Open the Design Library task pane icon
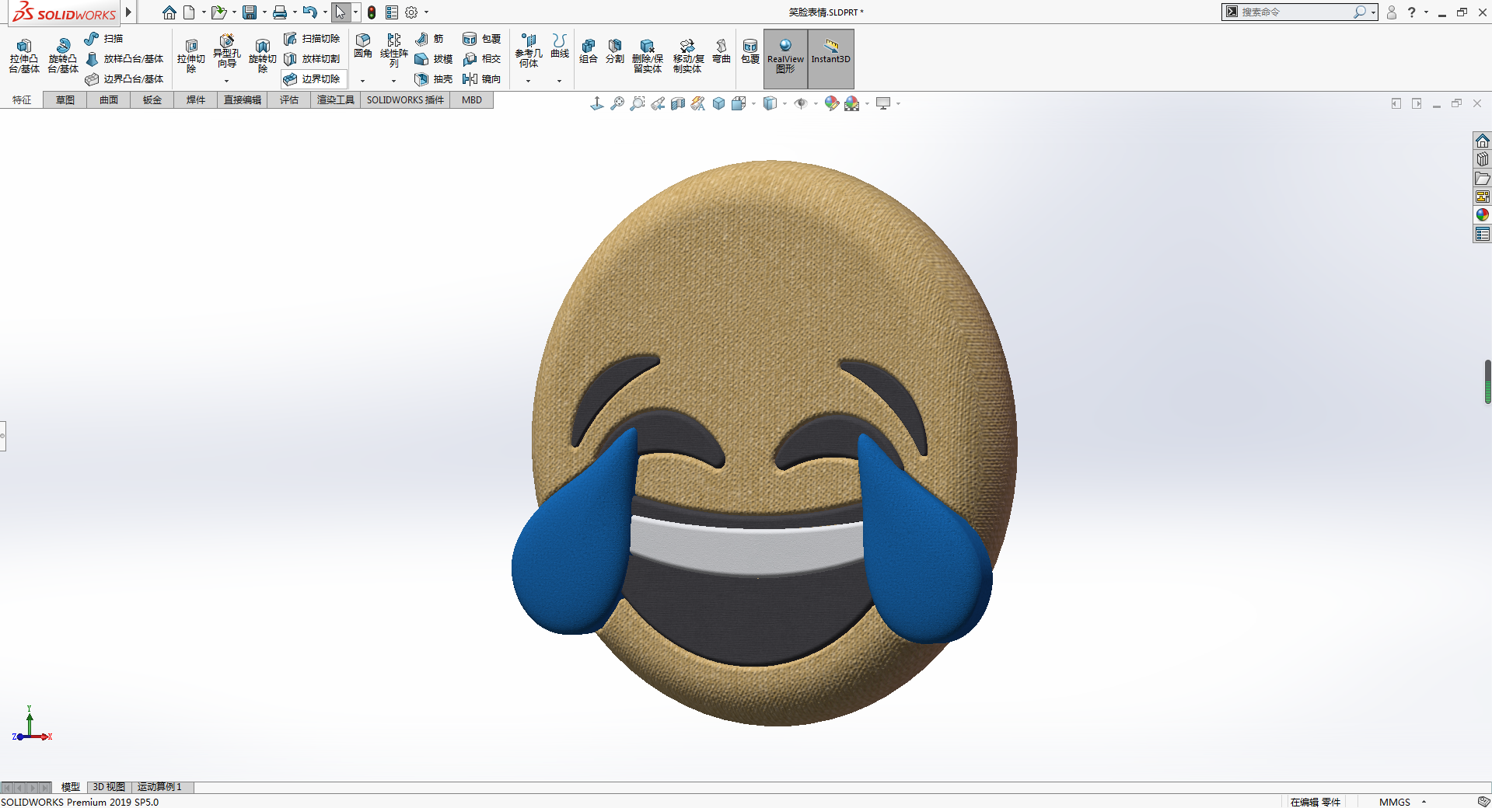 pyautogui.click(x=1483, y=159)
